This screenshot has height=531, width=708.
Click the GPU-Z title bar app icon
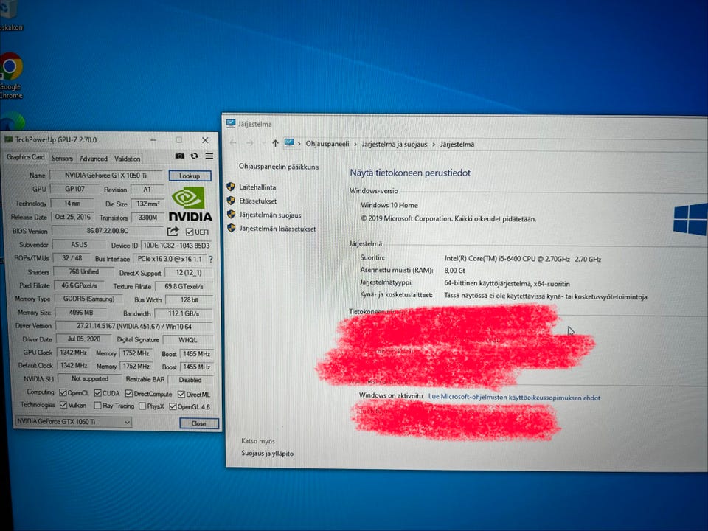tap(8, 139)
